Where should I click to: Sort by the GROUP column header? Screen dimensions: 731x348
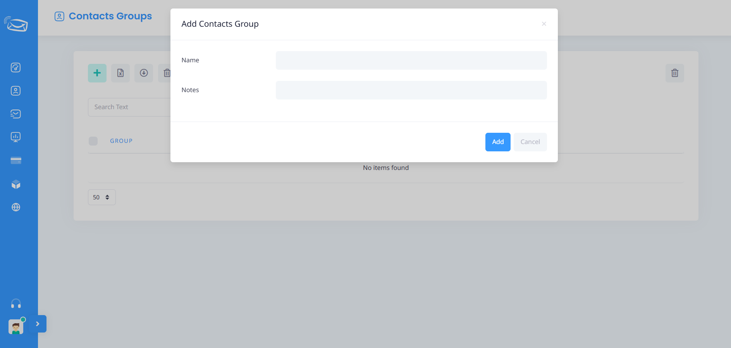click(121, 141)
